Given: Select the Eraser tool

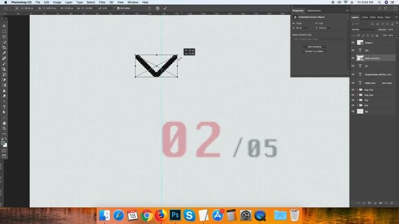Looking at the screenshot, I should [x=4, y=80].
